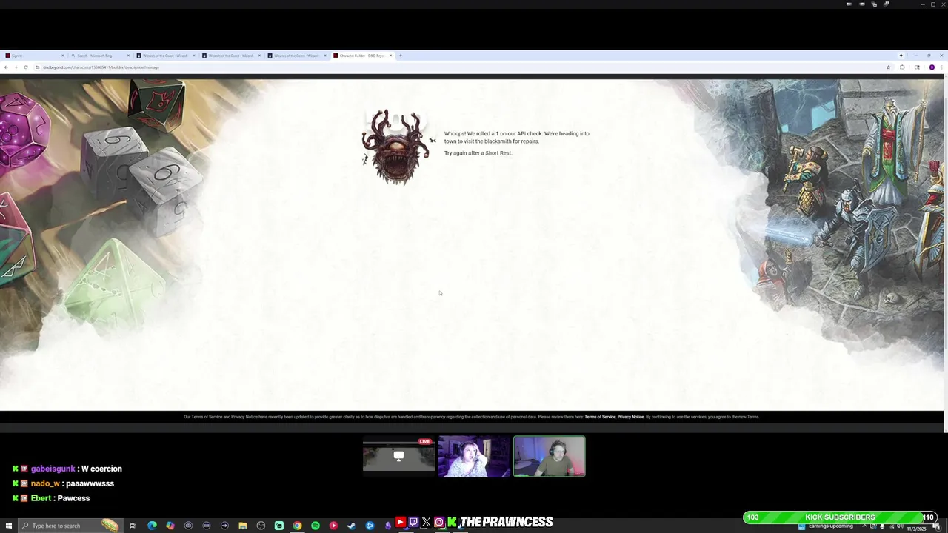Click the 'Try again after a Short Rest' text
Screen dimensions: 948x533
[x=478, y=153]
